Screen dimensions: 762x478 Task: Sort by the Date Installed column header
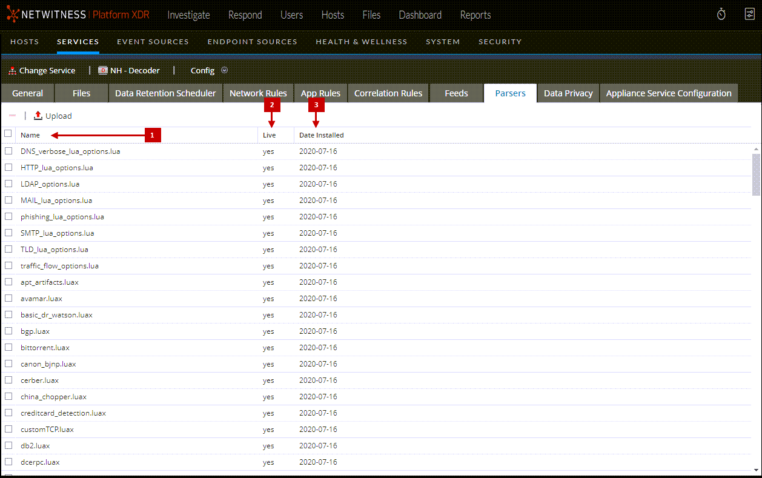tap(321, 135)
